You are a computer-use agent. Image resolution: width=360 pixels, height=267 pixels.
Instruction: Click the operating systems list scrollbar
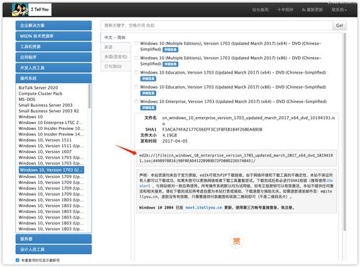[89, 96]
